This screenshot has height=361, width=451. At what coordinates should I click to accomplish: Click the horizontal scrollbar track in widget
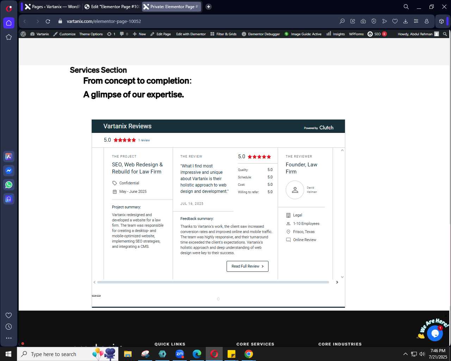pyautogui.click(x=213, y=282)
